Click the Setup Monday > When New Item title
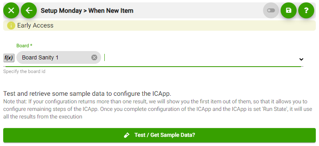 pyautogui.click(x=87, y=10)
